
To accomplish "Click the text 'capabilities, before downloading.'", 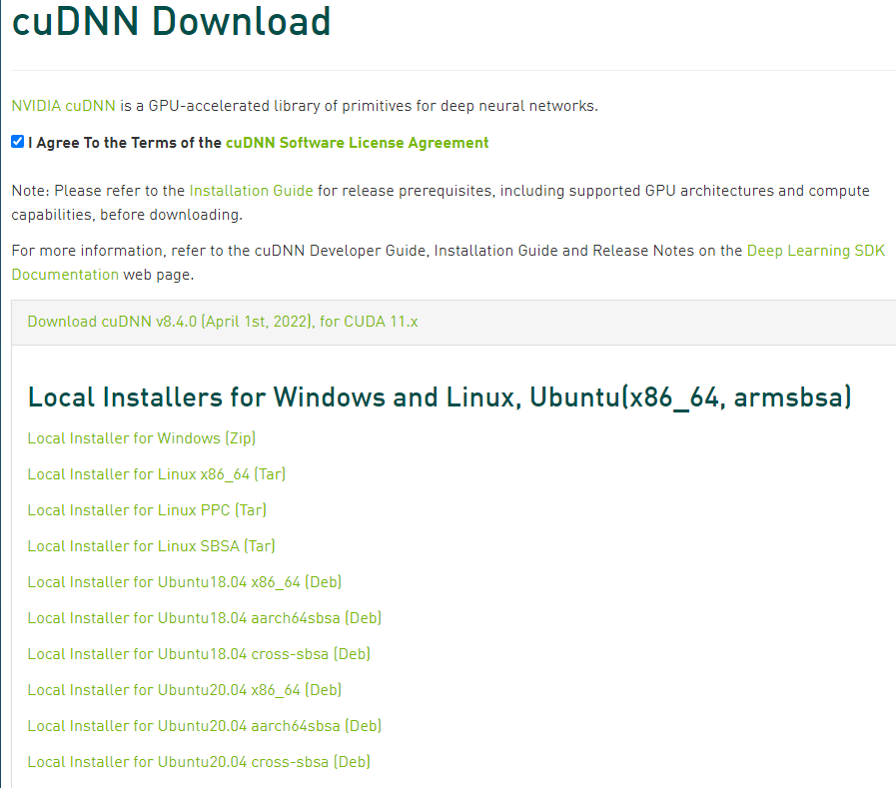I will (127, 215).
